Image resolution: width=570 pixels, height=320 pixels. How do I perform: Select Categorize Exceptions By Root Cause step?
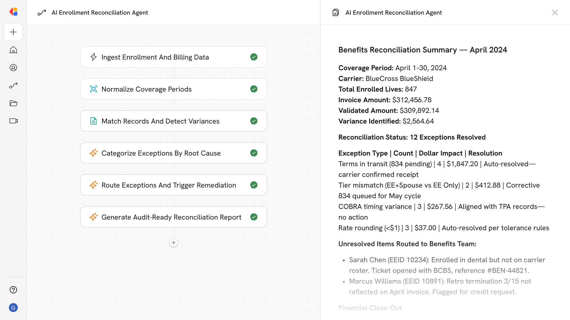click(x=161, y=153)
